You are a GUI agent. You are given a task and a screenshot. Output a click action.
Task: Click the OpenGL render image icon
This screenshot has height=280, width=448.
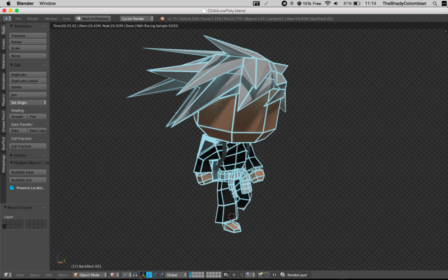tap(260, 275)
